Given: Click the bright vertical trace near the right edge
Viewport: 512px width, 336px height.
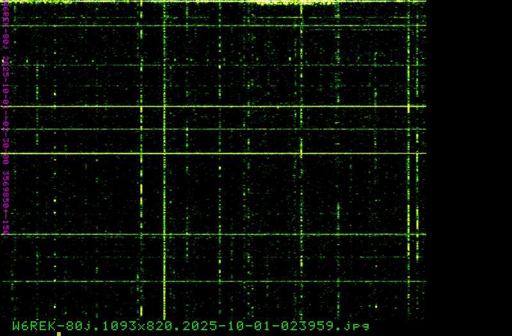Looking at the screenshot, I should click(408, 160).
